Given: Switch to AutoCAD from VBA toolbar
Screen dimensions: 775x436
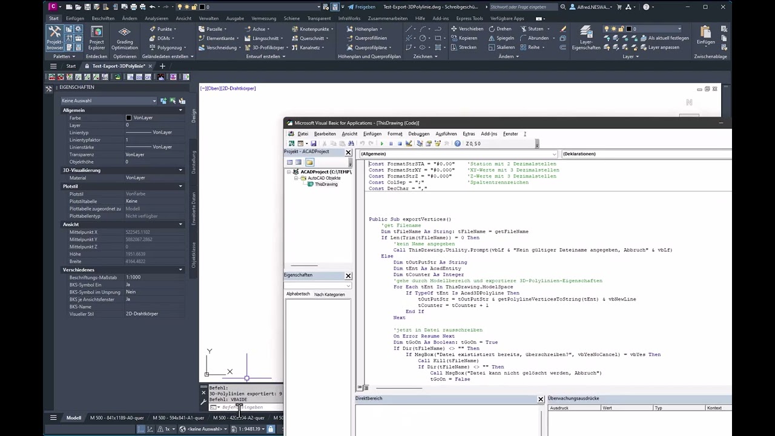Looking at the screenshot, I should 291,144.
